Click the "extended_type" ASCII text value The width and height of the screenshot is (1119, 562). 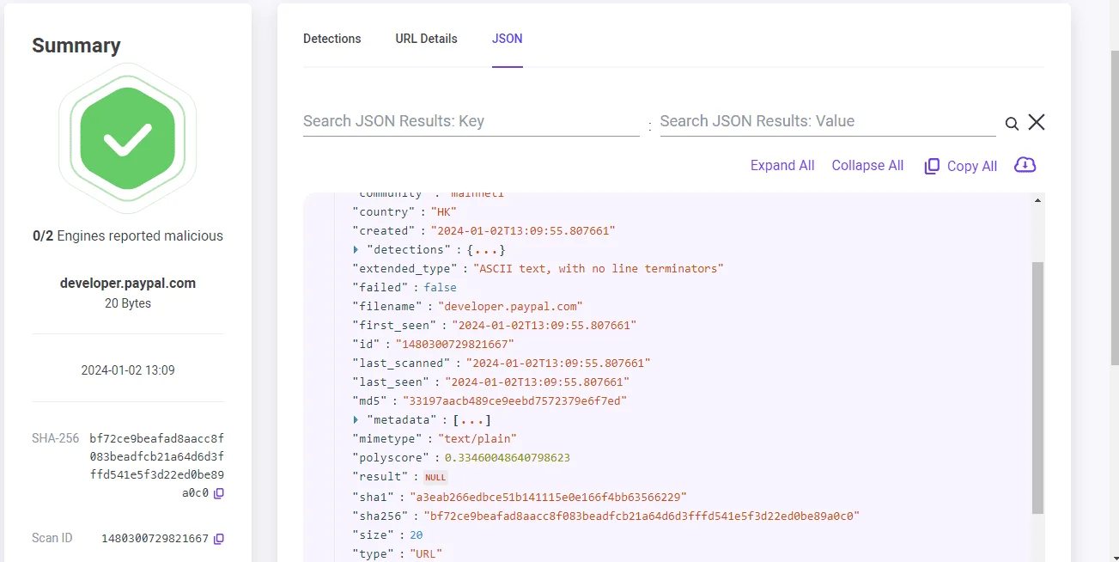coord(599,269)
